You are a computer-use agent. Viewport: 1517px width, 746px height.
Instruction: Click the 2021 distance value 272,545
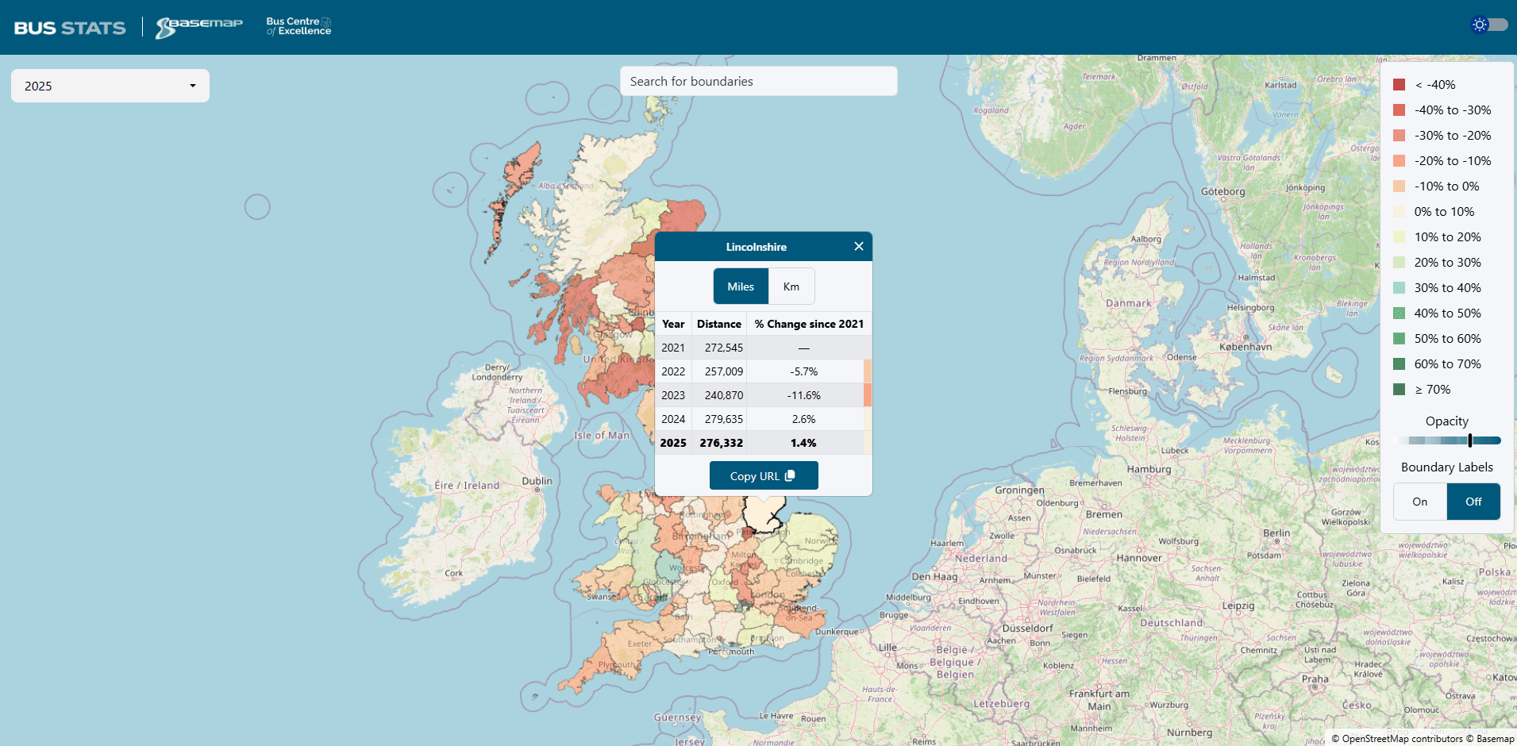(723, 348)
